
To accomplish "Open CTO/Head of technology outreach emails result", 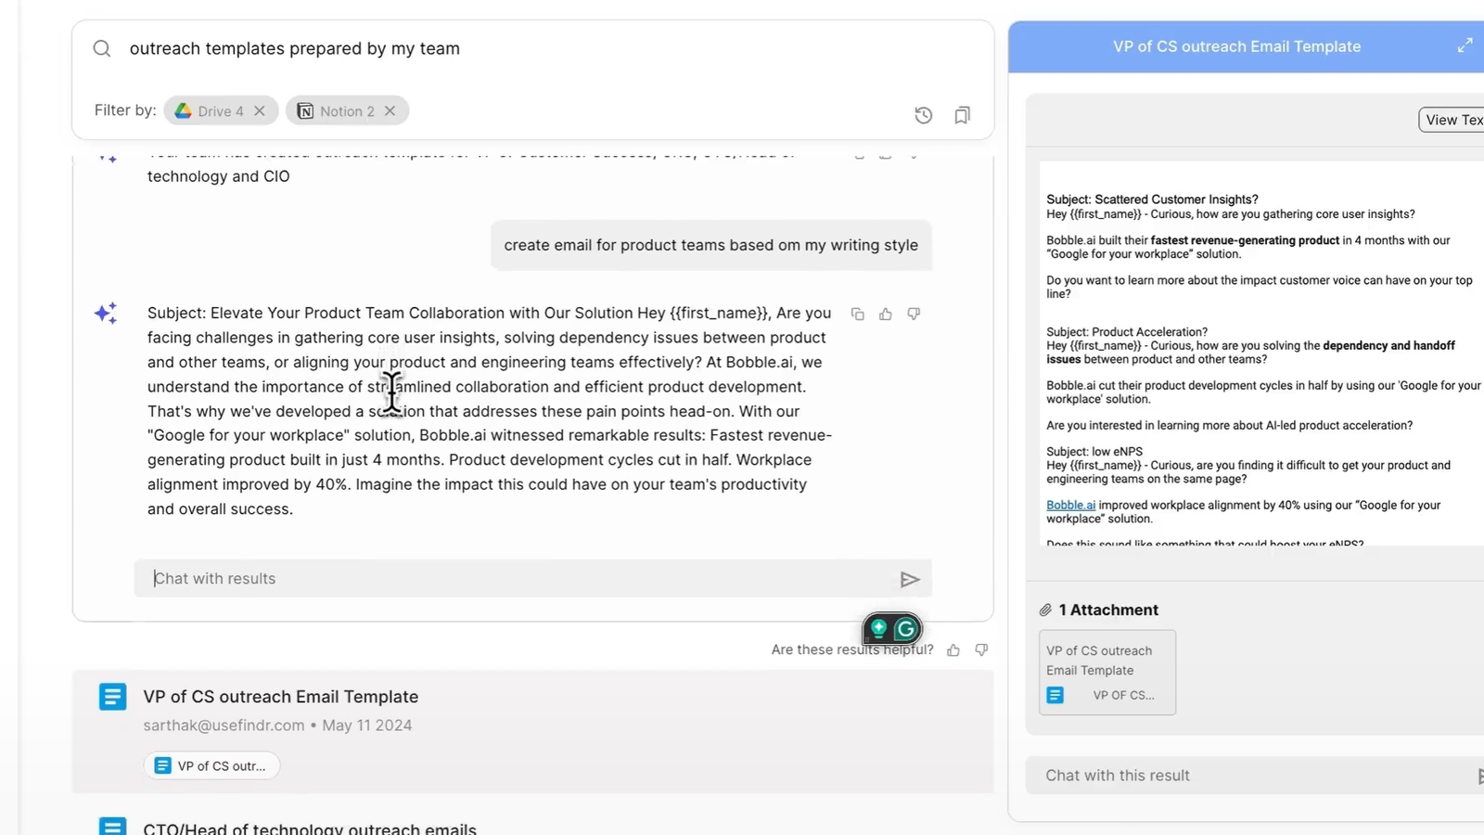I will (310, 829).
